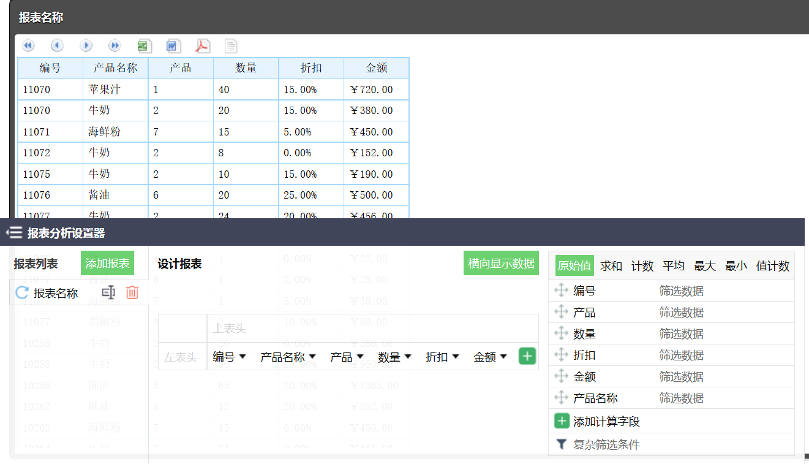
Task: Click 编号 column header in table
Action: tap(50, 68)
